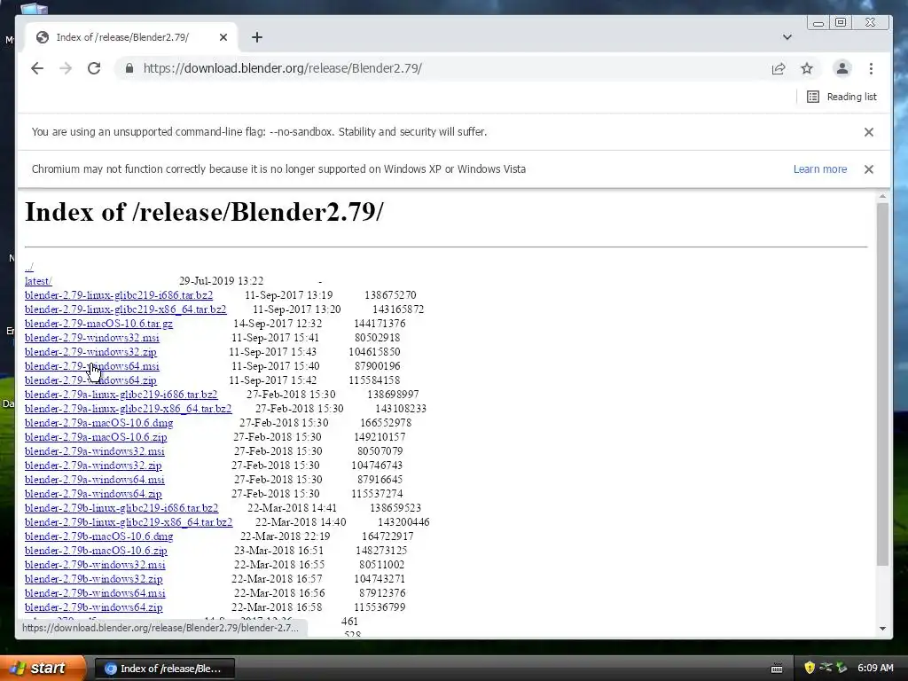Screen dimensions: 908x681
Task: Download blender-2.79b-windows64.msi
Action: 95,593
